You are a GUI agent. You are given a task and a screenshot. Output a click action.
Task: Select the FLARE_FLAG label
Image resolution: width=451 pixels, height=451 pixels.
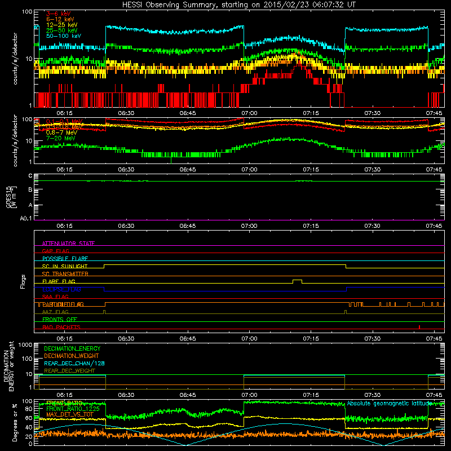pyautogui.click(x=59, y=281)
